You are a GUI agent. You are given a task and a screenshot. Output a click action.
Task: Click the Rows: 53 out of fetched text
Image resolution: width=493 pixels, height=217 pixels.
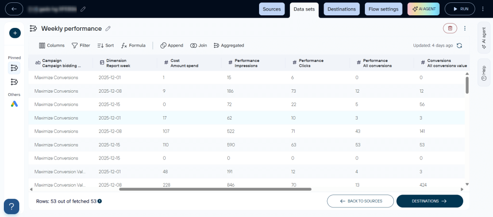[x=66, y=201]
